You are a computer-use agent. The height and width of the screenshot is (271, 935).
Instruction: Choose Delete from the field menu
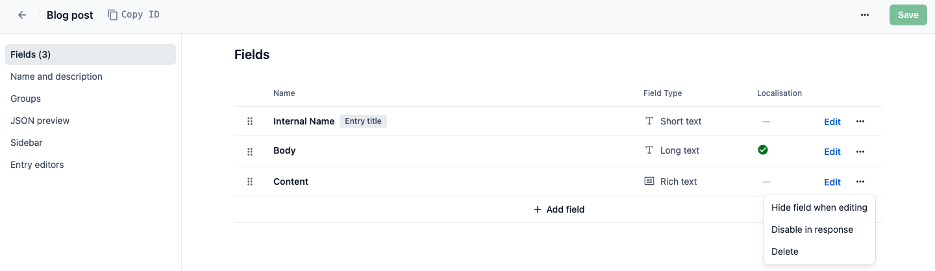click(x=784, y=252)
